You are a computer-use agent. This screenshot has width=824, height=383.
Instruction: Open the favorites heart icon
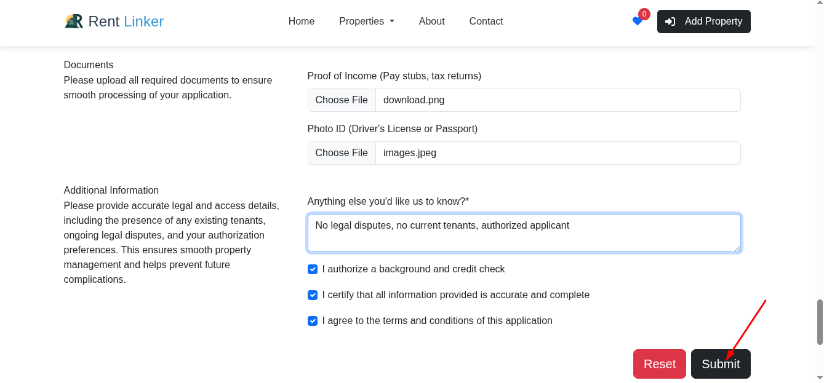(637, 22)
